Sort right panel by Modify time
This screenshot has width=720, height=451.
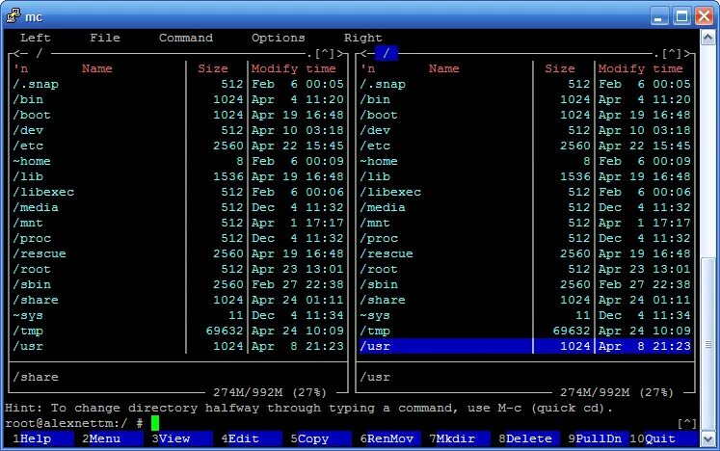[x=641, y=68]
